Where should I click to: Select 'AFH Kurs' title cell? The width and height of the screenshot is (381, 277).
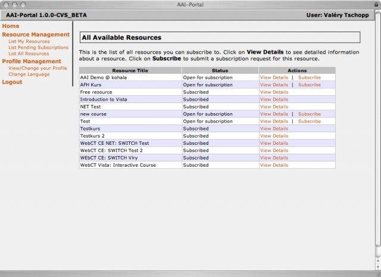click(130, 85)
